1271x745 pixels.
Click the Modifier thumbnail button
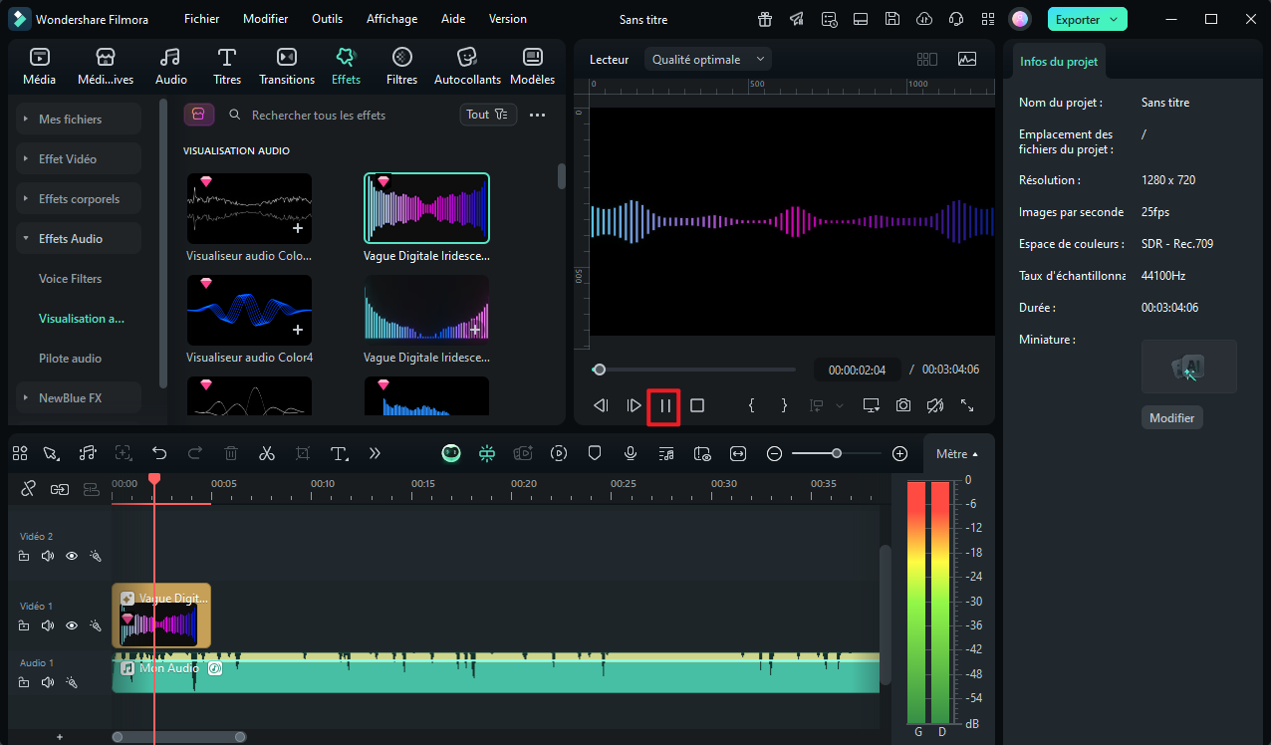(x=1171, y=418)
